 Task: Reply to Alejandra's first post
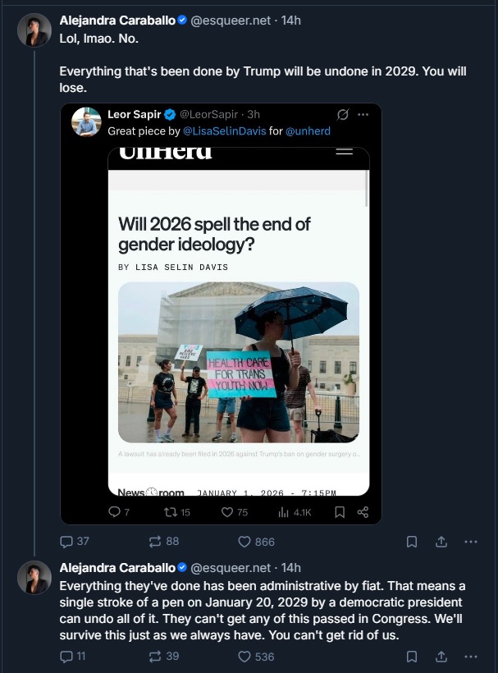(x=66, y=542)
